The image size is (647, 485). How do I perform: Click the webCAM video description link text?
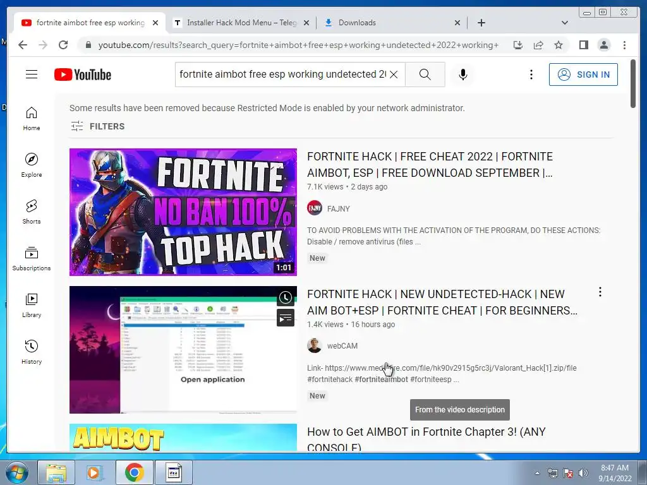(442, 373)
